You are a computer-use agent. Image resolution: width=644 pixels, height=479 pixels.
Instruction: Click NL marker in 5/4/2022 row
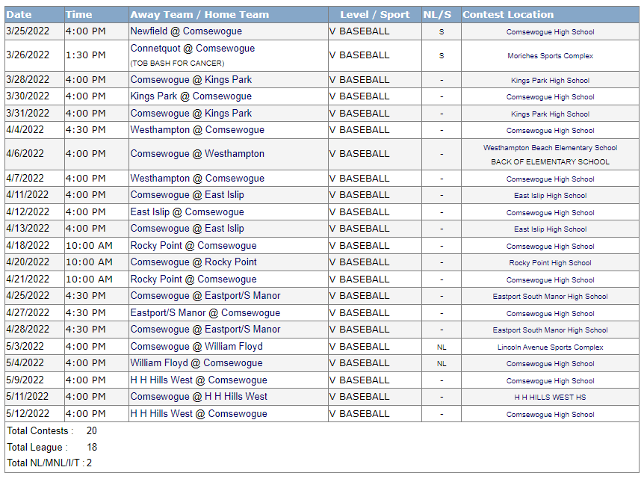pos(442,364)
